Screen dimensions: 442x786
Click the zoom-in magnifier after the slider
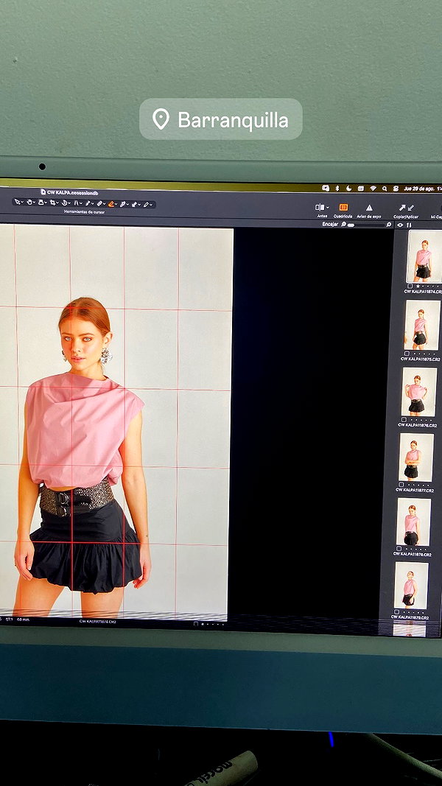tap(389, 225)
